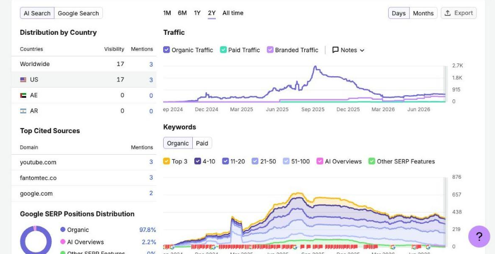Toggle the Paid Traffic checkbox

click(x=223, y=50)
